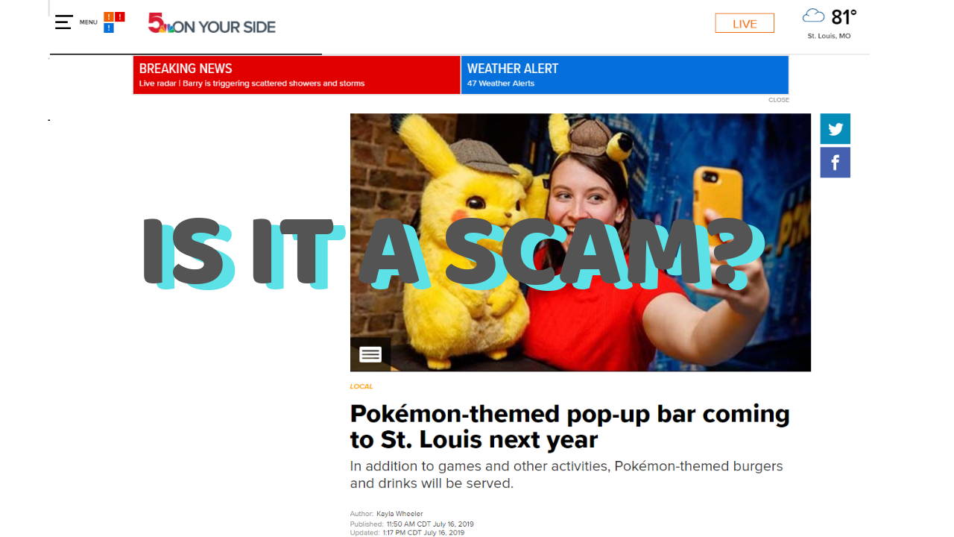
Task: Select St. Louis, MO location
Action: 829,36
